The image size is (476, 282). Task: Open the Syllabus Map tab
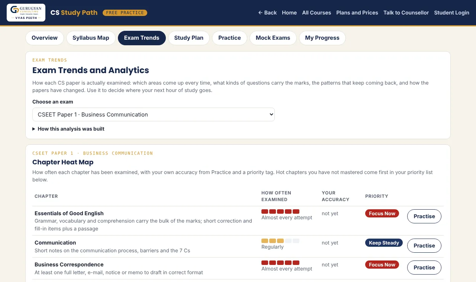coord(91,38)
